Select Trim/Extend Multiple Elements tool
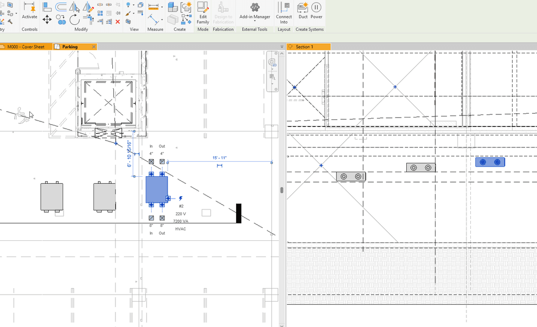 109,21
